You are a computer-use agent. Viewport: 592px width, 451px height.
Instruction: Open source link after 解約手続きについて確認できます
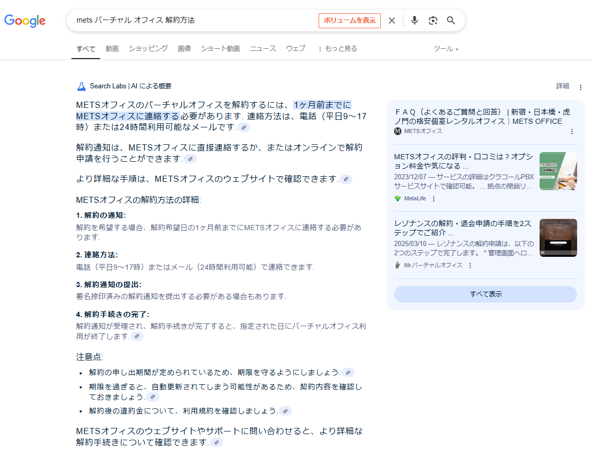pyautogui.click(x=217, y=442)
